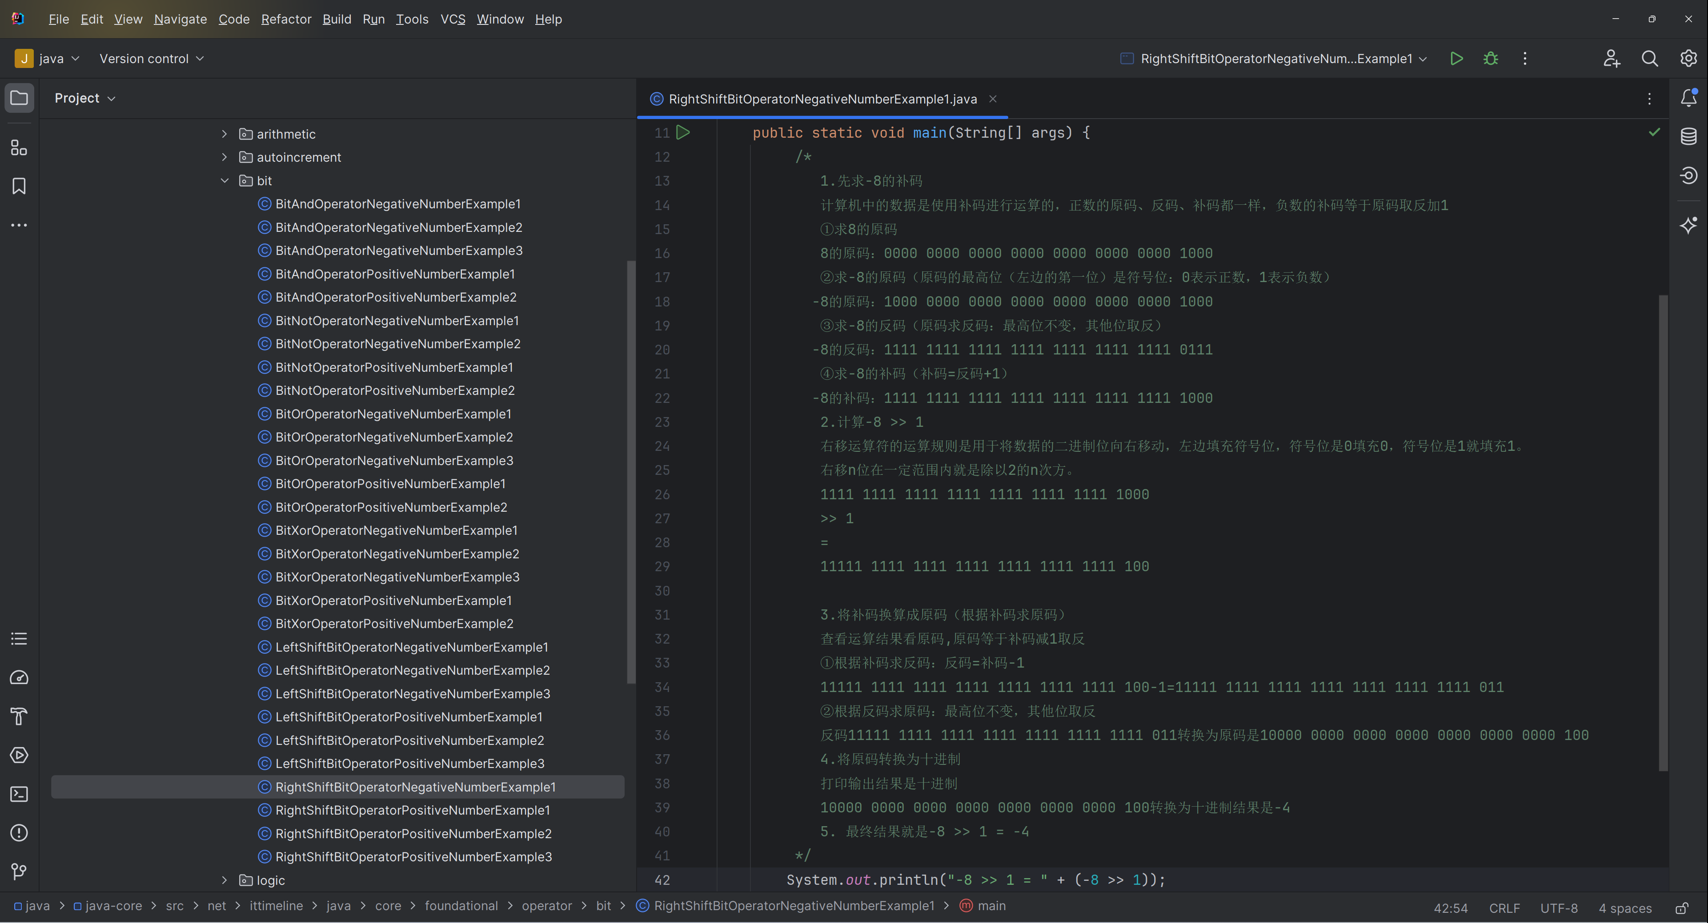The height and width of the screenshot is (923, 1708).
Task: Select BitNotOperatorPositiveNumberExample2 file
Action: point(394,390)
